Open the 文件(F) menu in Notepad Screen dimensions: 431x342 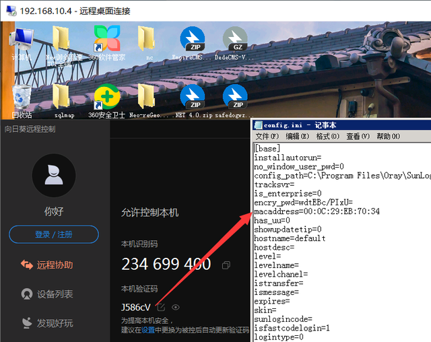267,136
